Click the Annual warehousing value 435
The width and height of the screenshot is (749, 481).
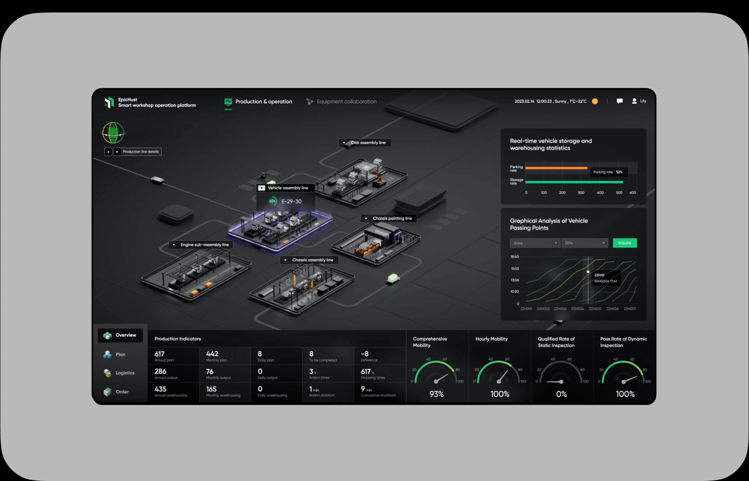pyautogui.click(x=160, y=389)
